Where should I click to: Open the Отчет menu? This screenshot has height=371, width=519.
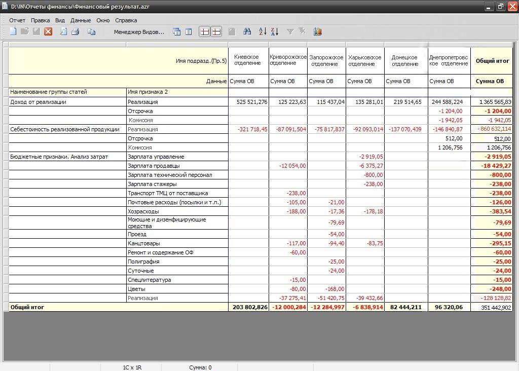pos(17,20)
